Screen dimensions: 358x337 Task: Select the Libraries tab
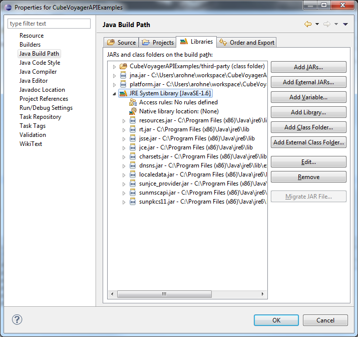point(196,42)
